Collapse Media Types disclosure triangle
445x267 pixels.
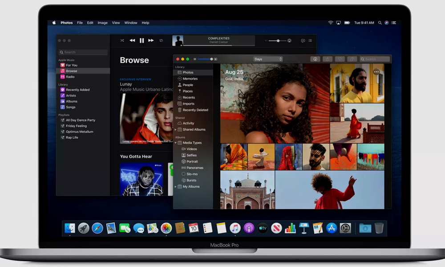pos(175,143)
